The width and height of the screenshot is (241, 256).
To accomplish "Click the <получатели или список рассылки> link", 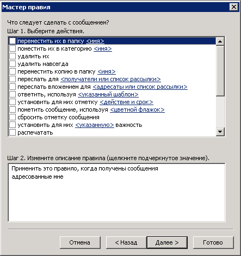I will coord(110,80).
